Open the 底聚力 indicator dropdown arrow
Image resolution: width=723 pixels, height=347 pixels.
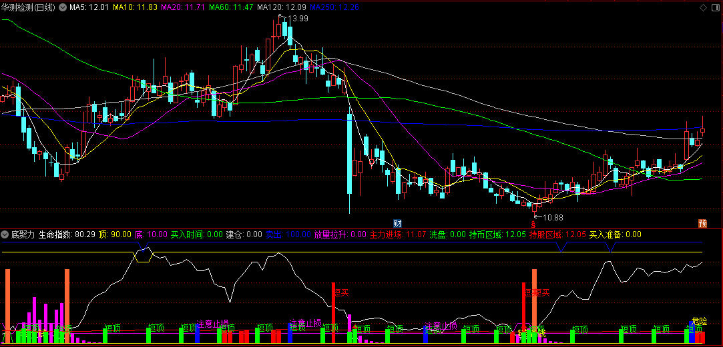click(x=5, y=234)
